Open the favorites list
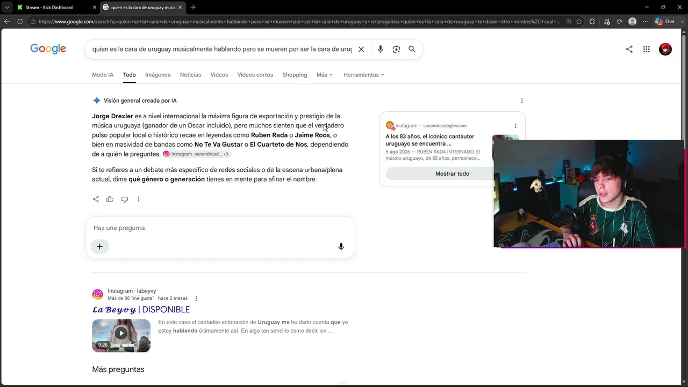688x387 pixels. click(620, 21)
